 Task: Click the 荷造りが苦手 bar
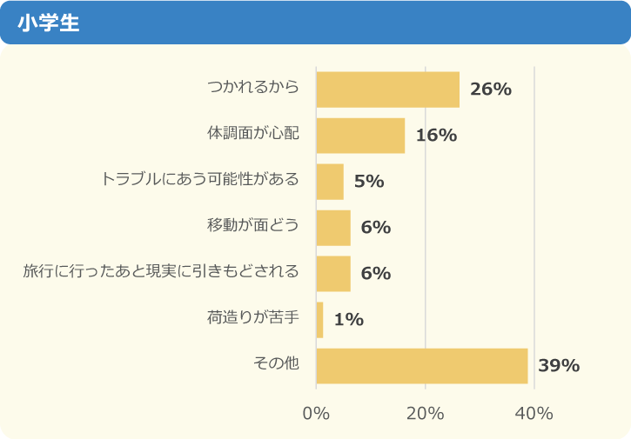pyautogui.click(x=319, y=320)
